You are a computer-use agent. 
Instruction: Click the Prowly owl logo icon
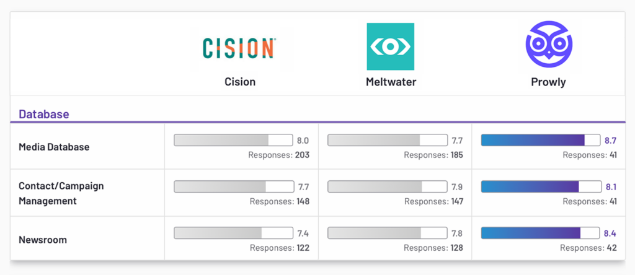coord(548,45)
